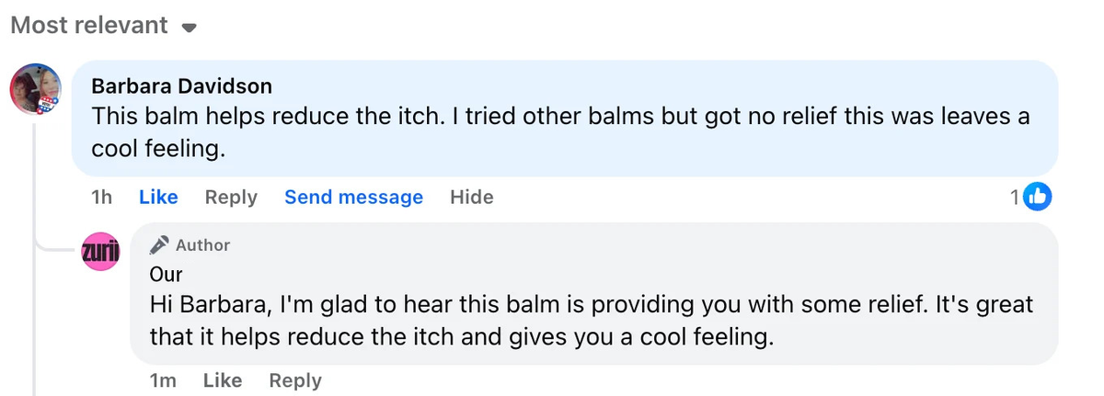Open the Barbara Davidson name link
This screenshot has width=1104, height=396.
(181, 86)
